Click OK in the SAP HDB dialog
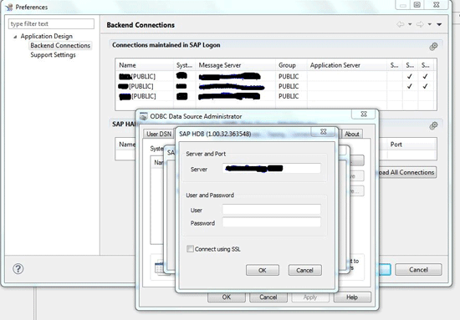460x320 pixels. click(x=263, y=270)
